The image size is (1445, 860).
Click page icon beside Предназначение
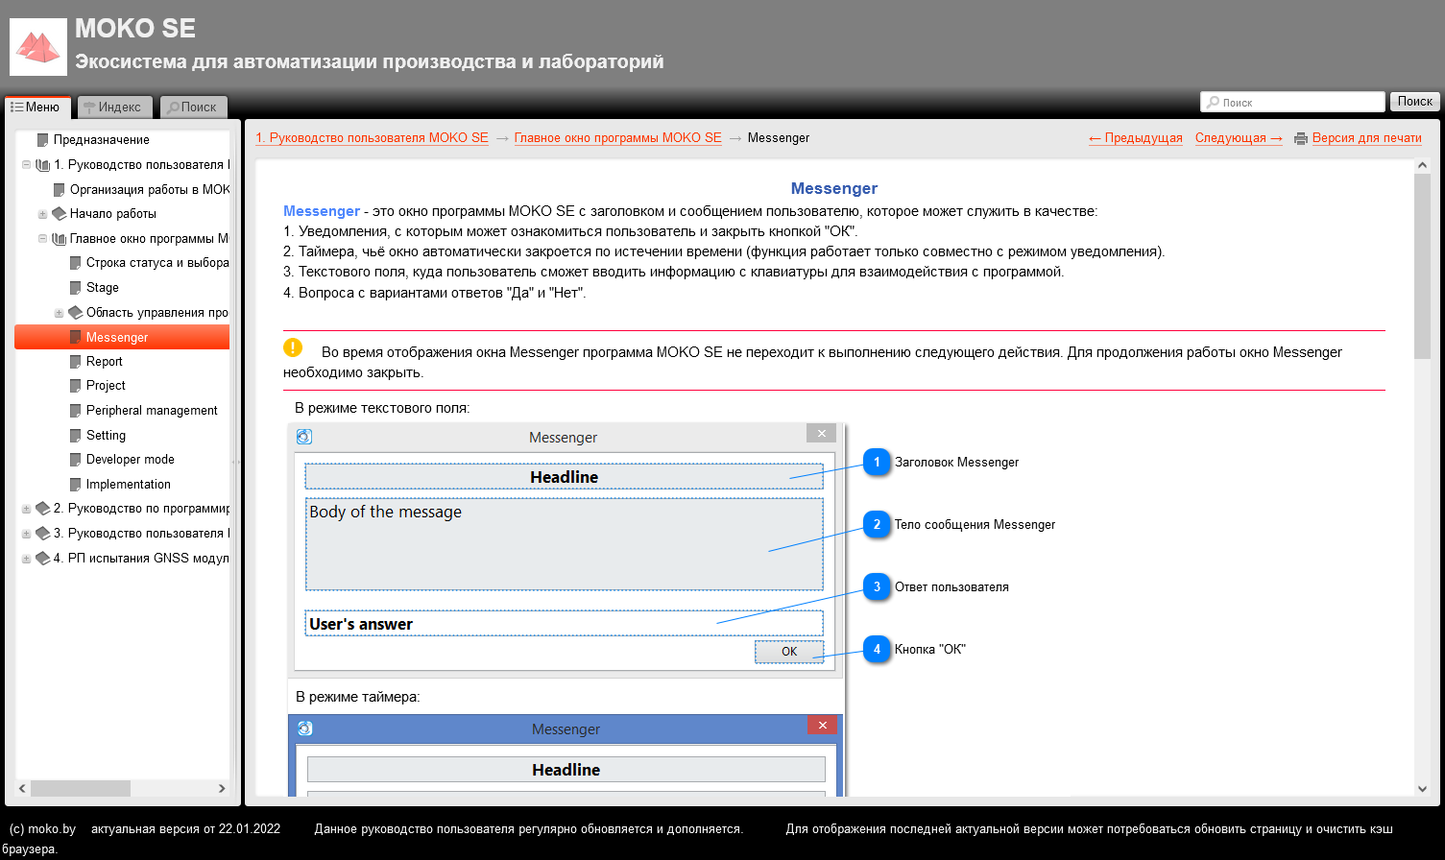tap(42, 139)
